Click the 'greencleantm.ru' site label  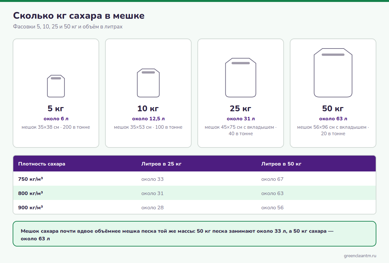click(360, 256)
